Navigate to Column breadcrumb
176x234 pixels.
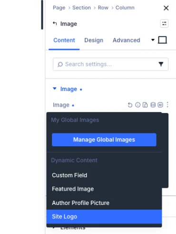pos(125,8)
